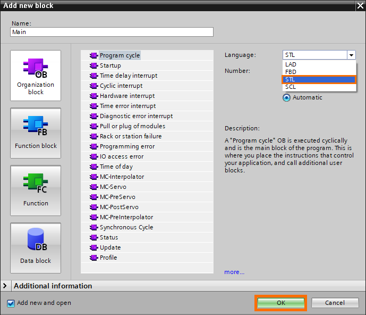Choose LAD from the language list
The width and height of the screenshot is (366, 315).
point(319,64)
